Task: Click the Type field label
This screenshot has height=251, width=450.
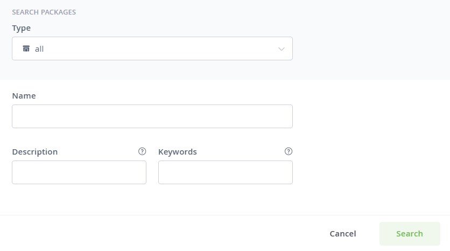Action: tap(21, 28)
